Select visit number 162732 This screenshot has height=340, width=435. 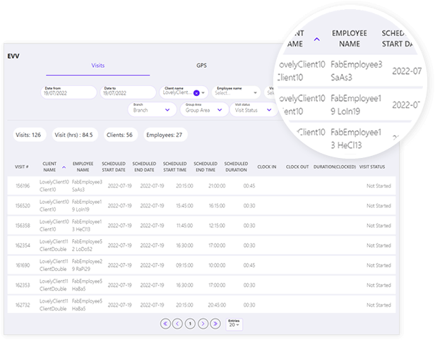(23, 305)
